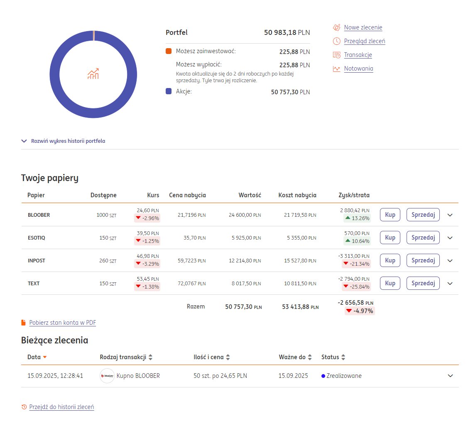Click the Nowe zlecenie icon
The width and height of the screenshot is (473, 436).
tap(337, 27)
